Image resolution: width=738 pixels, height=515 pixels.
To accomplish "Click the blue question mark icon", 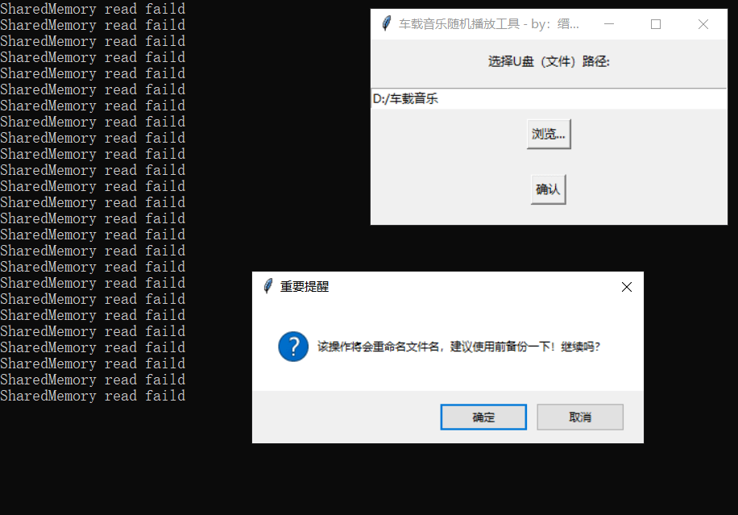I will 293,347.
